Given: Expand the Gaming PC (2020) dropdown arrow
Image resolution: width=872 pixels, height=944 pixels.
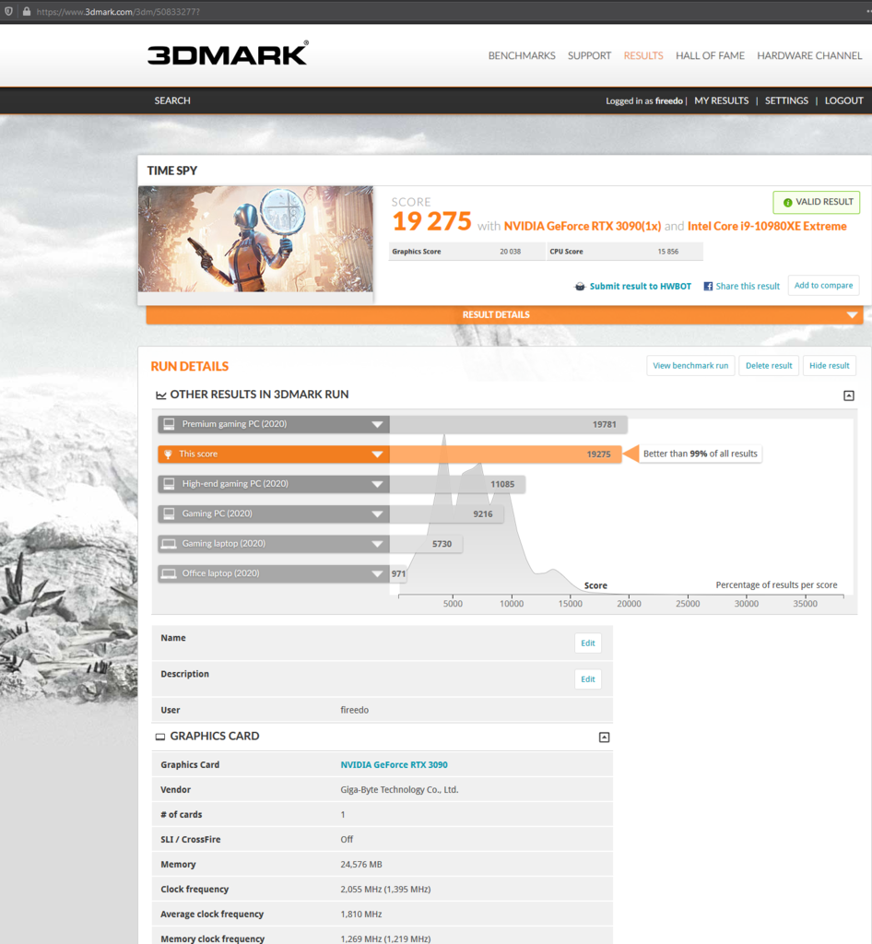Looking at the screenshot, I should pyautogui.click(x=377, y=514).
